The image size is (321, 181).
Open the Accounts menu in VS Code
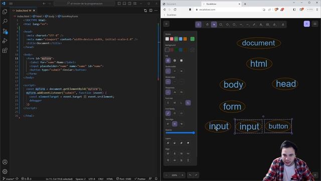point(5,162)
